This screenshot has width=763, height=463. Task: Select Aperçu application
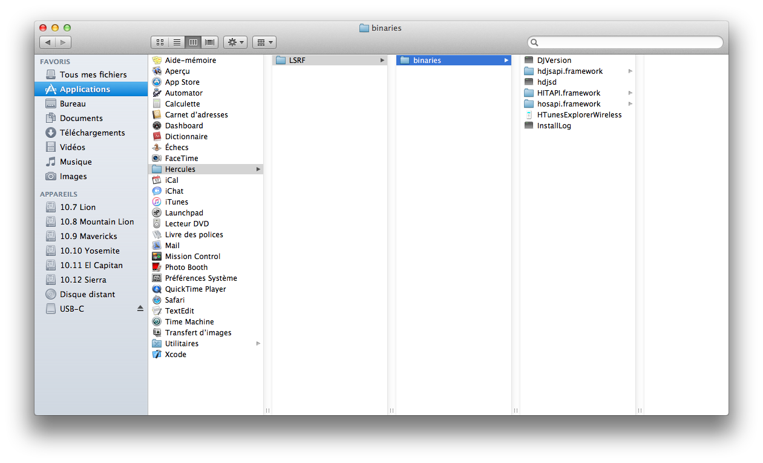coord(206,71)
